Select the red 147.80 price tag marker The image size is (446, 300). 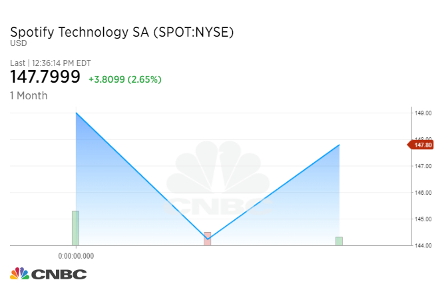421,145
